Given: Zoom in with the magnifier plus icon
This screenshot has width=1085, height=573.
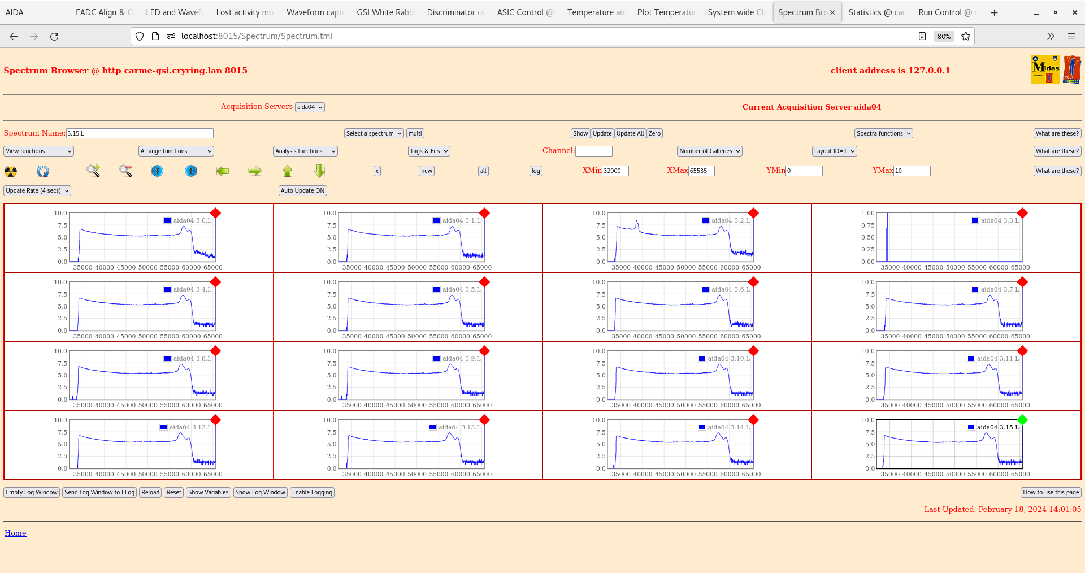Looking at the screenshot, I should tap(93, 171).
